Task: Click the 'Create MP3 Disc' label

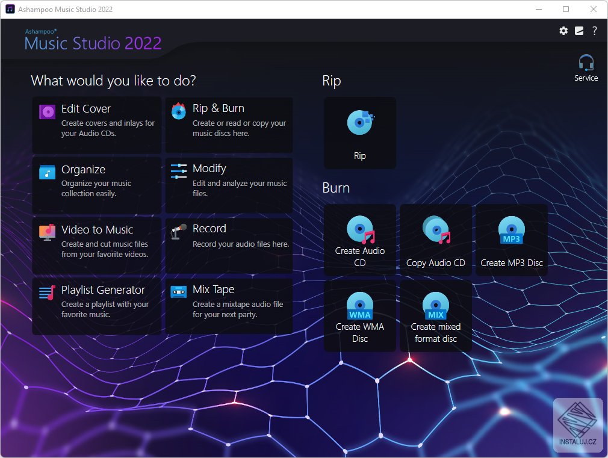Action: [x=512, y=263]
